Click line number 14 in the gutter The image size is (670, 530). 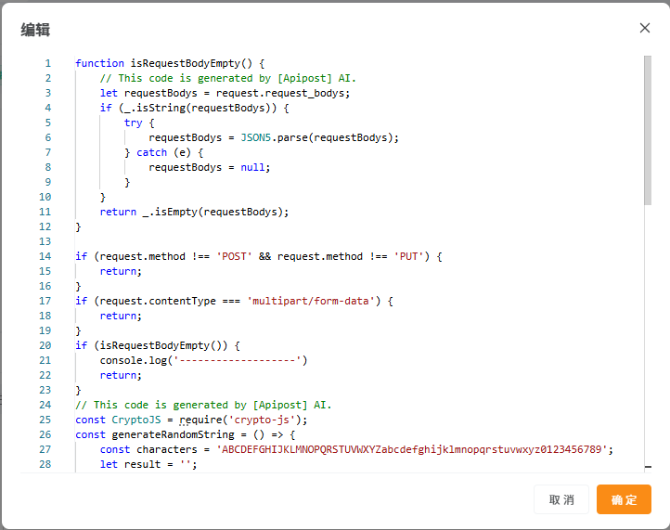point(45,256)
